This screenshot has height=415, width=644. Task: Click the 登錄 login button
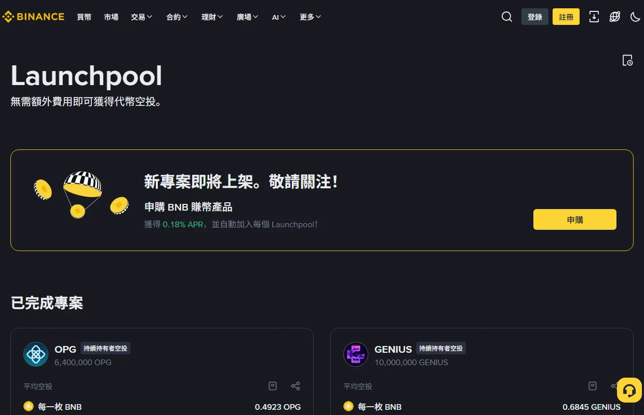[x=535, y=17]
